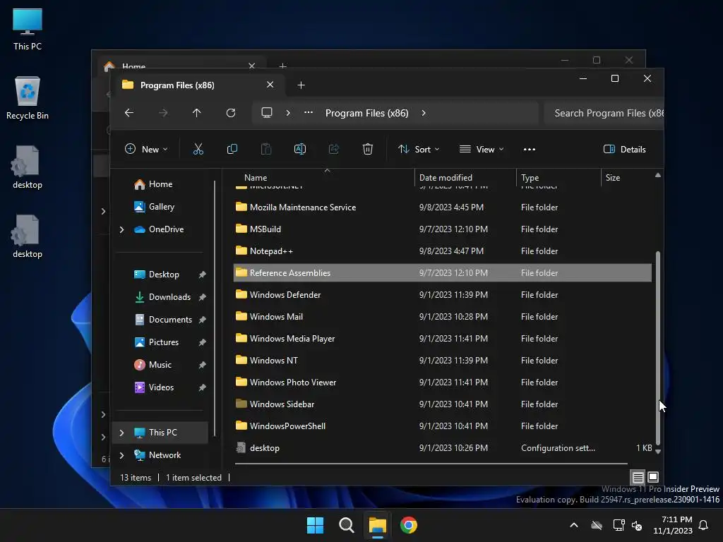Open the View dropdown
Viewport: 723px width, 542px height.
[x=482, y=150]
